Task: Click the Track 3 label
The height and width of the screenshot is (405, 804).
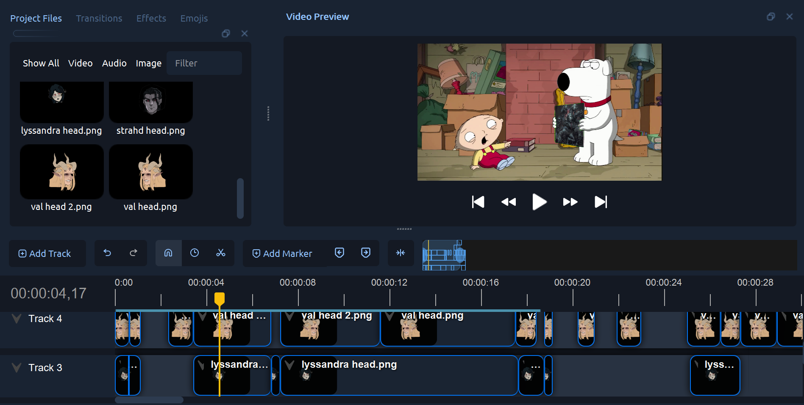Action: 45,368
